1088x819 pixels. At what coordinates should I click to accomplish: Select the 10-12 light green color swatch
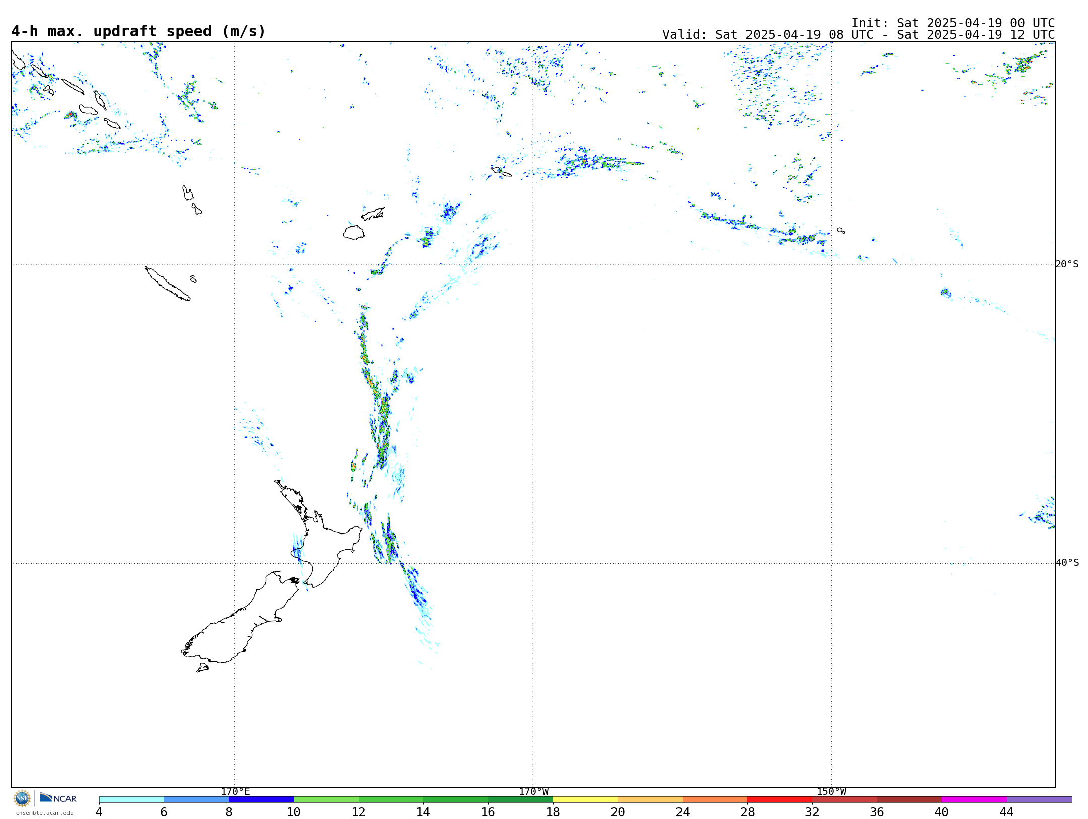click(326, 799)
